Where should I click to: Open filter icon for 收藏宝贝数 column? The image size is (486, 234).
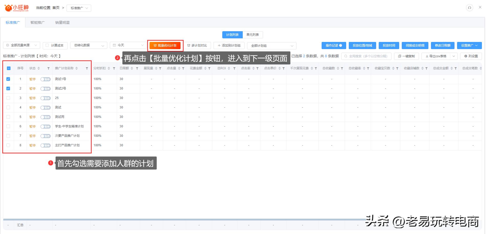click(397, 69)
